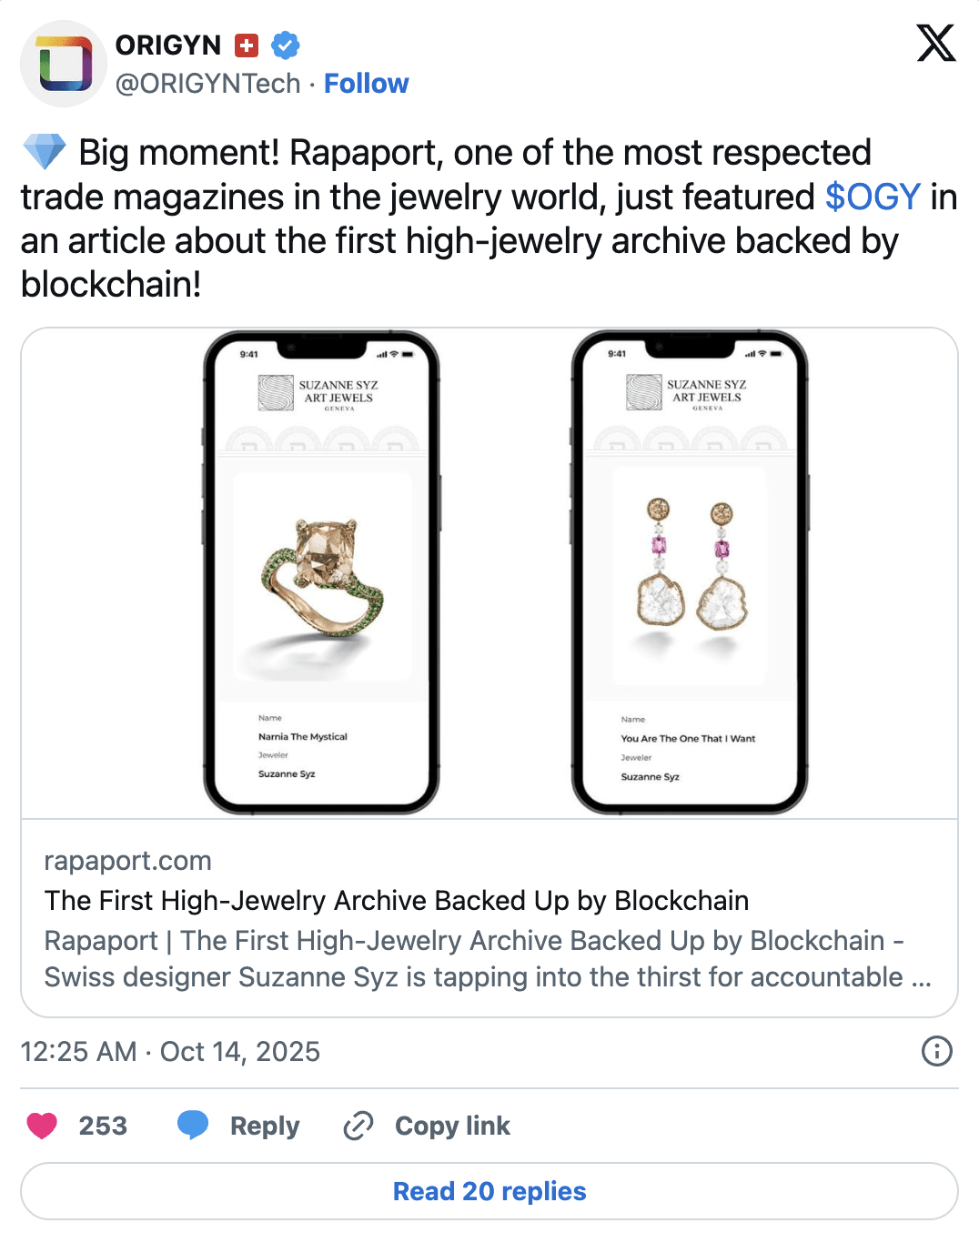Image resolution: width=979 pixels, height=1243 pixels.
Task: Open the tweet info icon
Action: pyautogui.click(x=936, y=1051)
